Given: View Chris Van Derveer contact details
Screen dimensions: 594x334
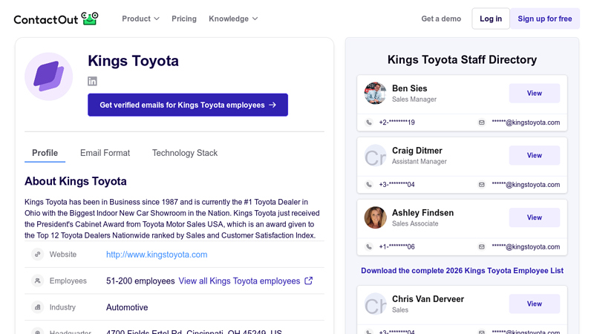Looking at the screenshot, I should pyautogui.click(x=534, y=304).
